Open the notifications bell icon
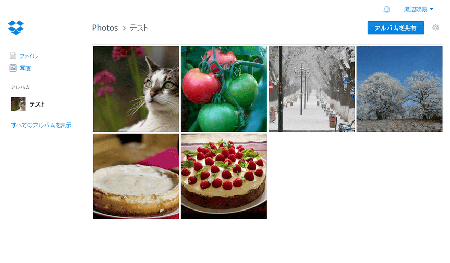450x263 pixels. [386, 9]
